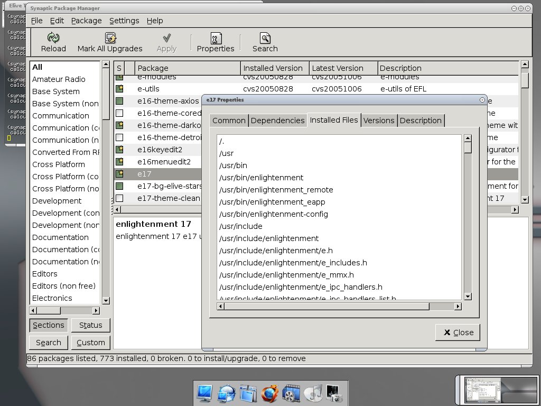
Task: Launch Firefox from the dock
Action: [269, 393]
